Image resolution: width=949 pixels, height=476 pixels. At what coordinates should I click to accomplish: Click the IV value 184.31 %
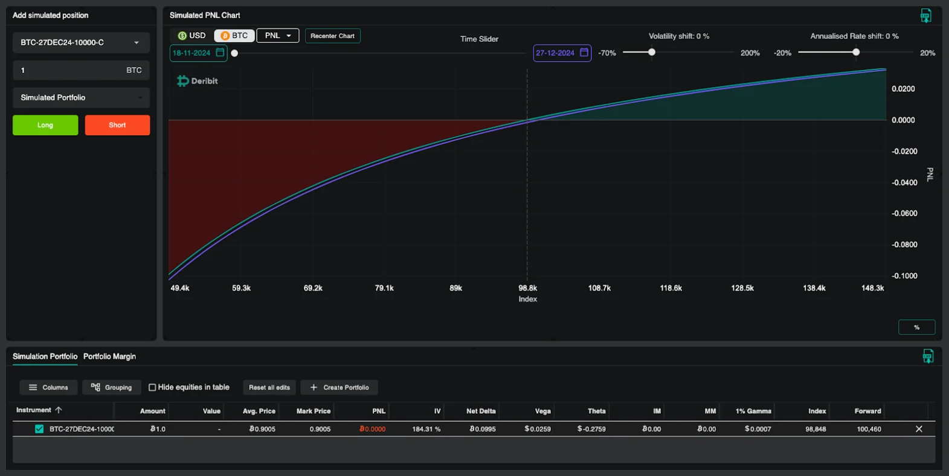click(426, 429)
